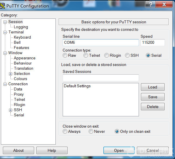Open the Logging category
This screenshot has width=175, height=159.
point(21,27)
